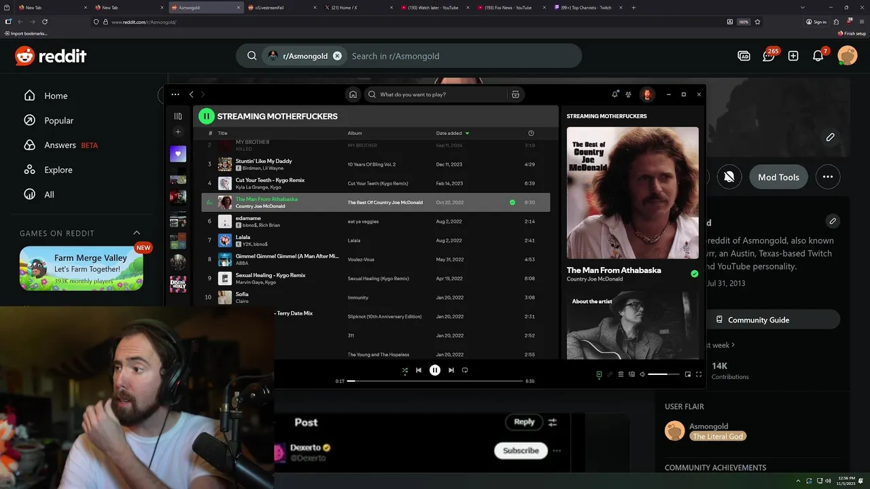Click the Reddit Create post plus icon
Screen dimensions: 870x489
793,56
